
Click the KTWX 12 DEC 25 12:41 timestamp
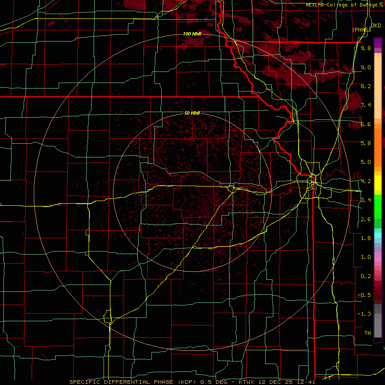(277, 382)
